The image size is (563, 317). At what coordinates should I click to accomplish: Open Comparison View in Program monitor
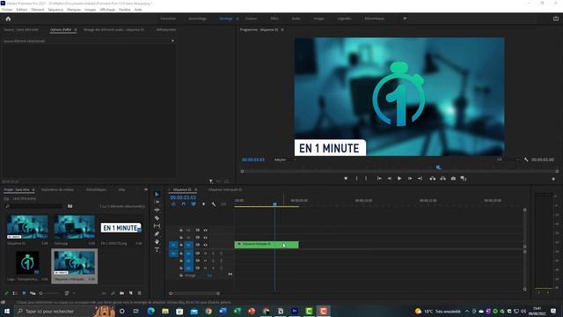[x=464, y=178]
